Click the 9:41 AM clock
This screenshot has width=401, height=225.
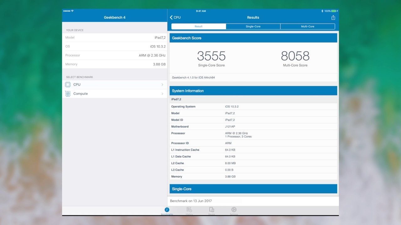tap(201, 11)
